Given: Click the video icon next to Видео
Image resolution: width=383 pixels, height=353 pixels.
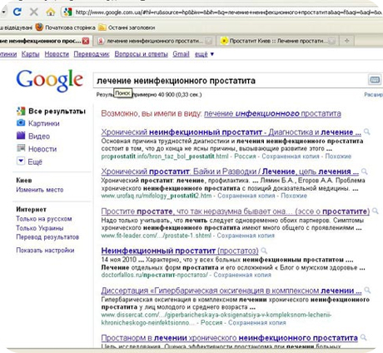Looking at the screenshot, I should (21, 136).
